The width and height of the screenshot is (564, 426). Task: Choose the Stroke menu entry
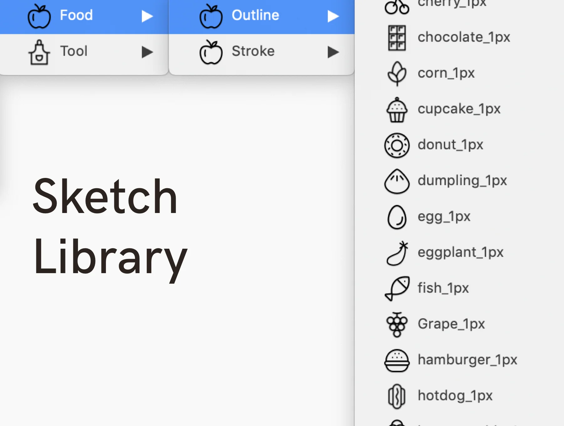pos(262,52)
